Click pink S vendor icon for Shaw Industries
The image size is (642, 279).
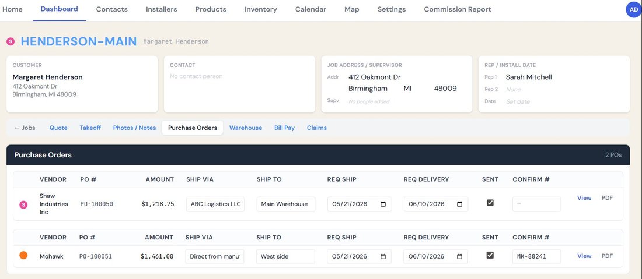tap(24, 204)
